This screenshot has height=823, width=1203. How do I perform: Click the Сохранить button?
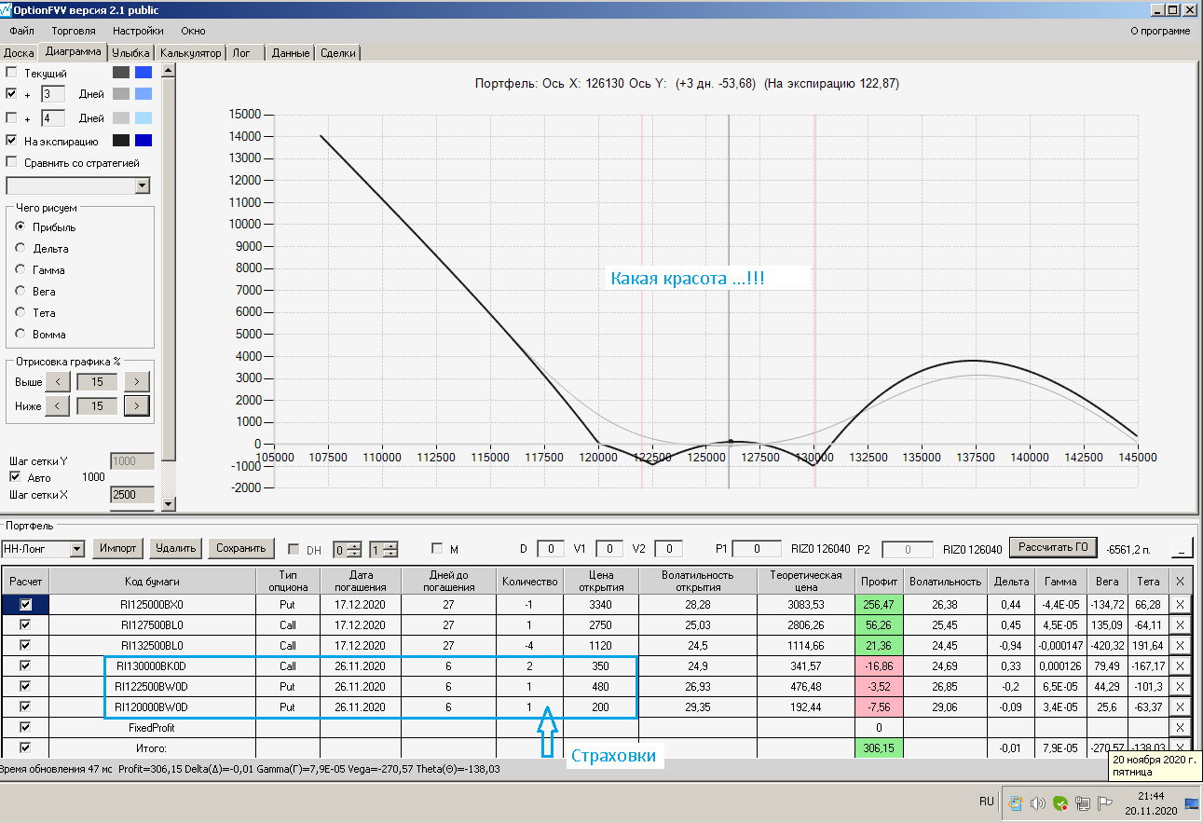pyautogui.click(x=242, y=548)
